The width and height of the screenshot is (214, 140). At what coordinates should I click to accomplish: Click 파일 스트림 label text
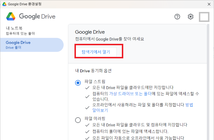(95, 81)
